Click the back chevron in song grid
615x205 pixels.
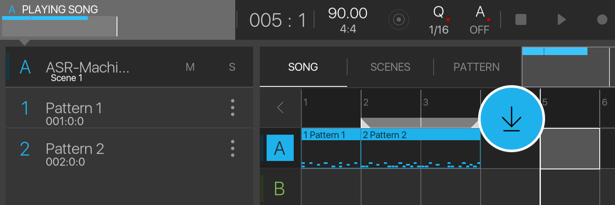coord(280,108)
